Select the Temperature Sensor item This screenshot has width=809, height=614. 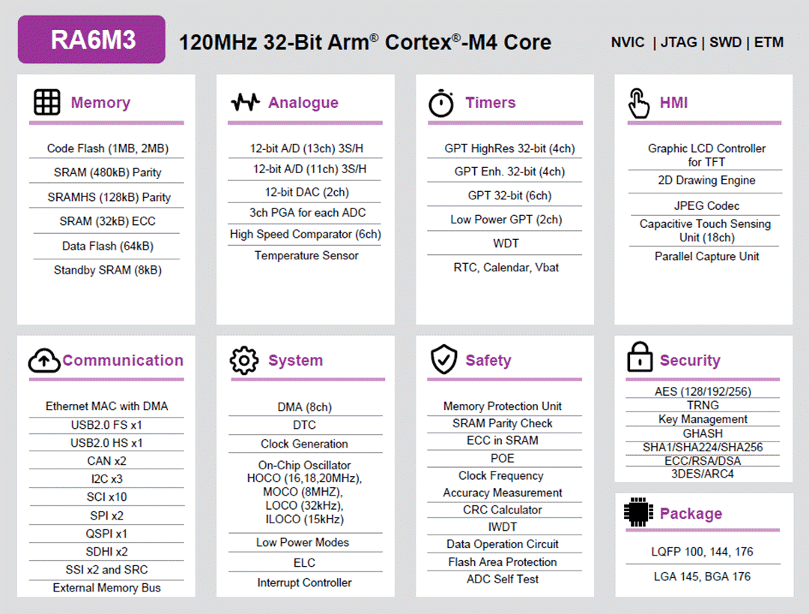coord(305,256)
